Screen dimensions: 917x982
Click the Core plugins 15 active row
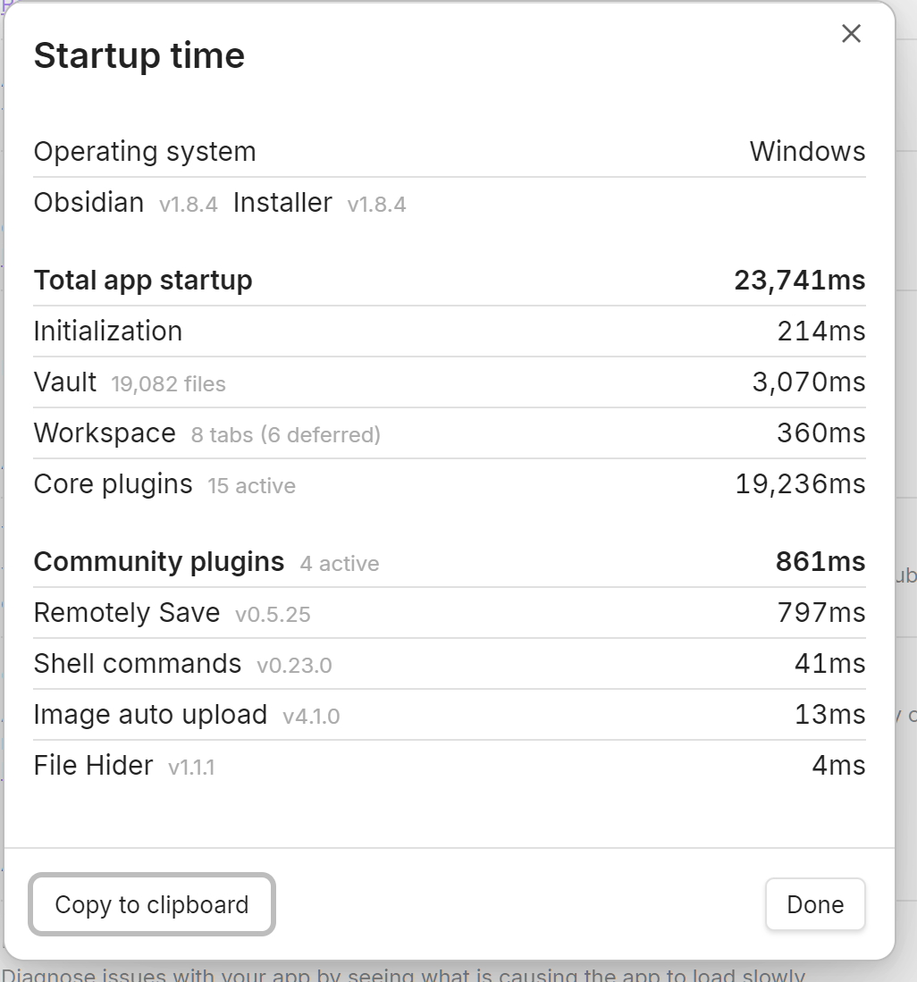164,484
